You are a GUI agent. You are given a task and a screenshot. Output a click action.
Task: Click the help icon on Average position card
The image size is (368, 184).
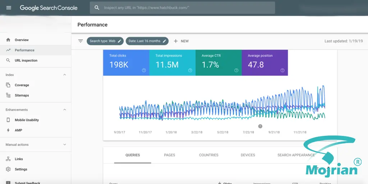click(282, 70)
